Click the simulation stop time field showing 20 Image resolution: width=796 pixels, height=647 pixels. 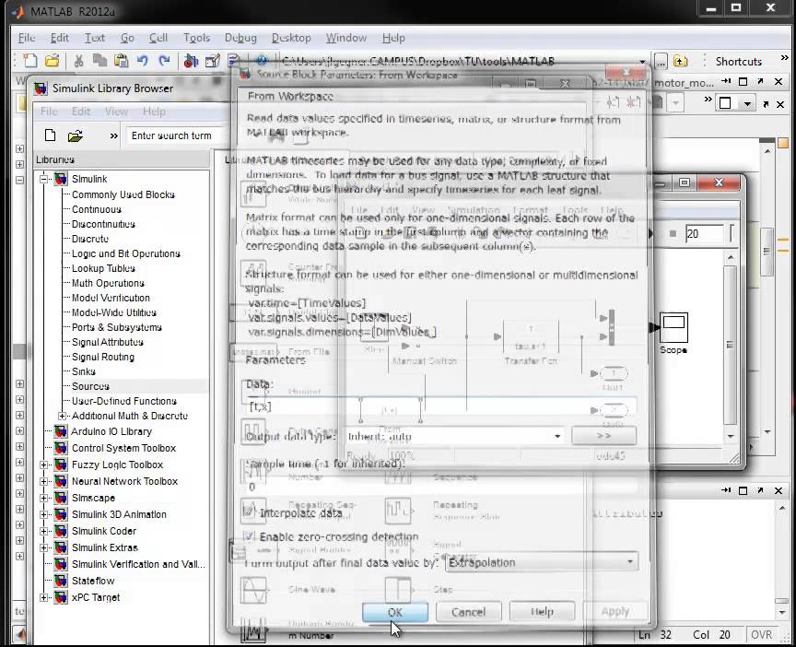(x=704, y=233)
